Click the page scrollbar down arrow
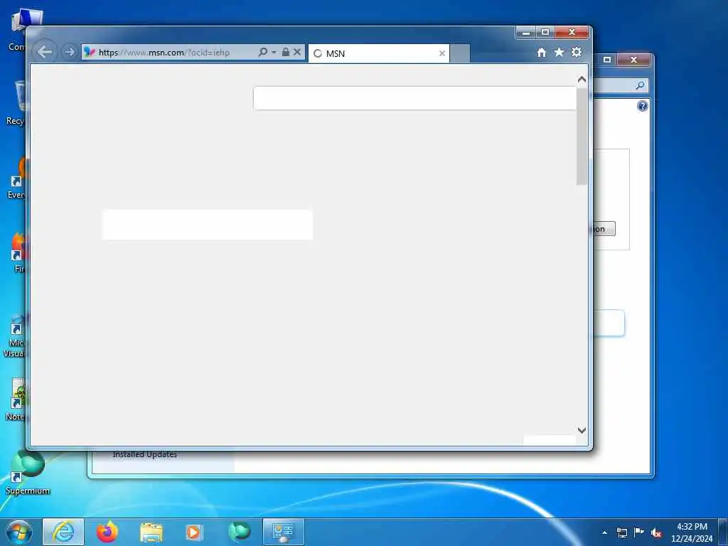728x546 pixels. point(582,430)
